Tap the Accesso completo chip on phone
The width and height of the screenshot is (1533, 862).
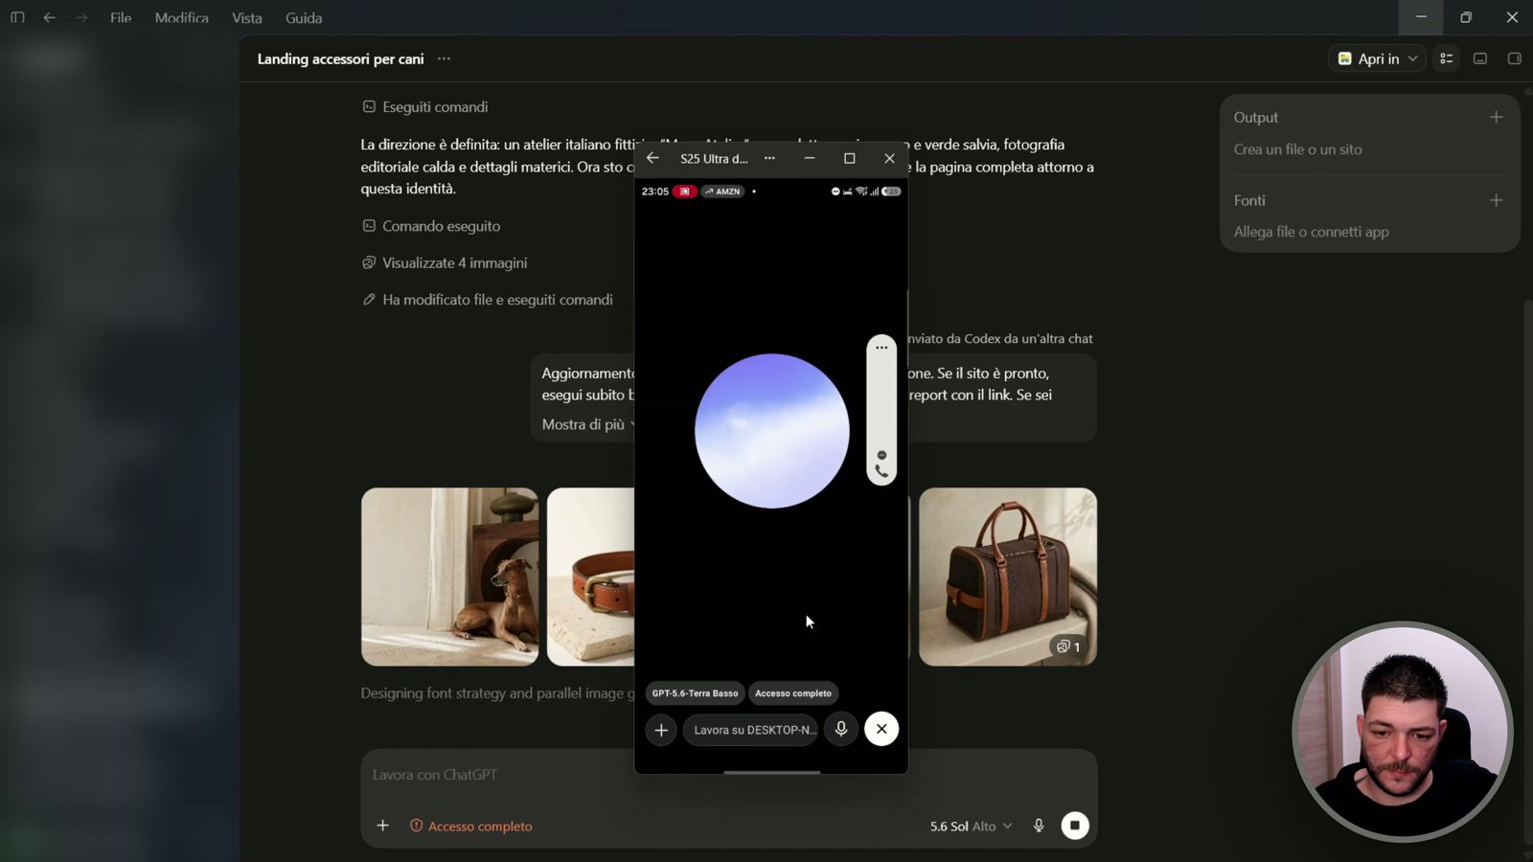[793, 693]
